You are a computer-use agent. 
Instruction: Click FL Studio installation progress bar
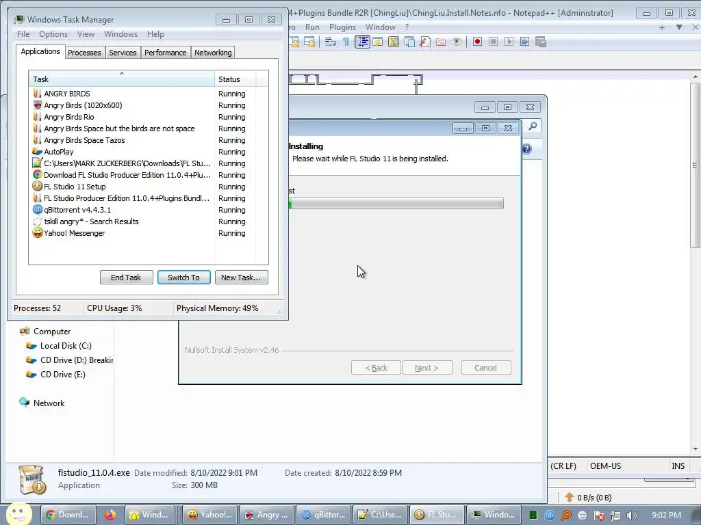point(396,204)
